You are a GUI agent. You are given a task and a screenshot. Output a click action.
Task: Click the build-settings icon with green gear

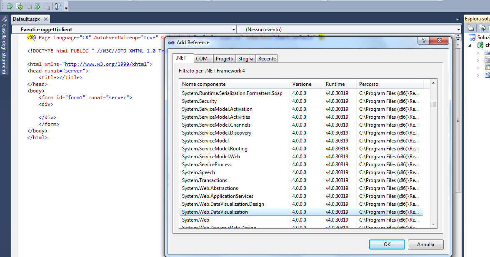pyautogui.click(x=19, y=6)
